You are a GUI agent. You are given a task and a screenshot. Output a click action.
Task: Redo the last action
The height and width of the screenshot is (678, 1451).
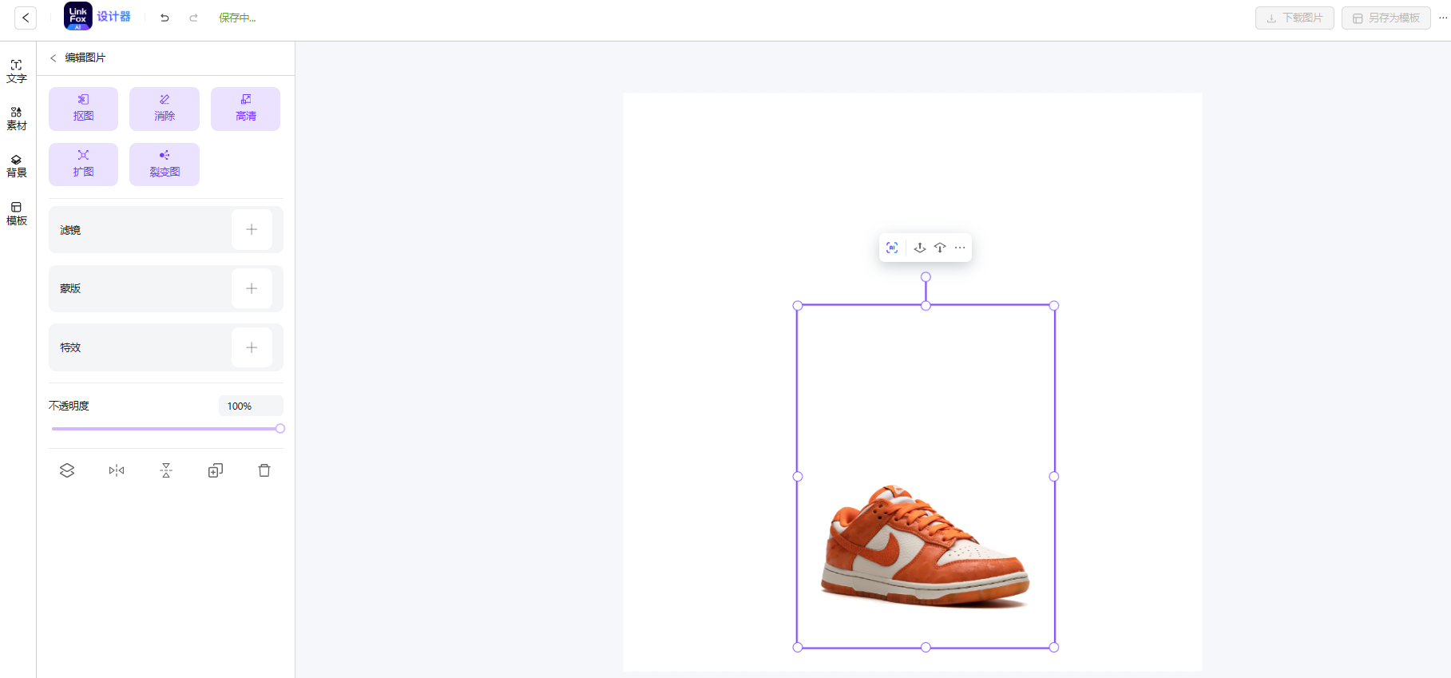(x=193, y=18)
